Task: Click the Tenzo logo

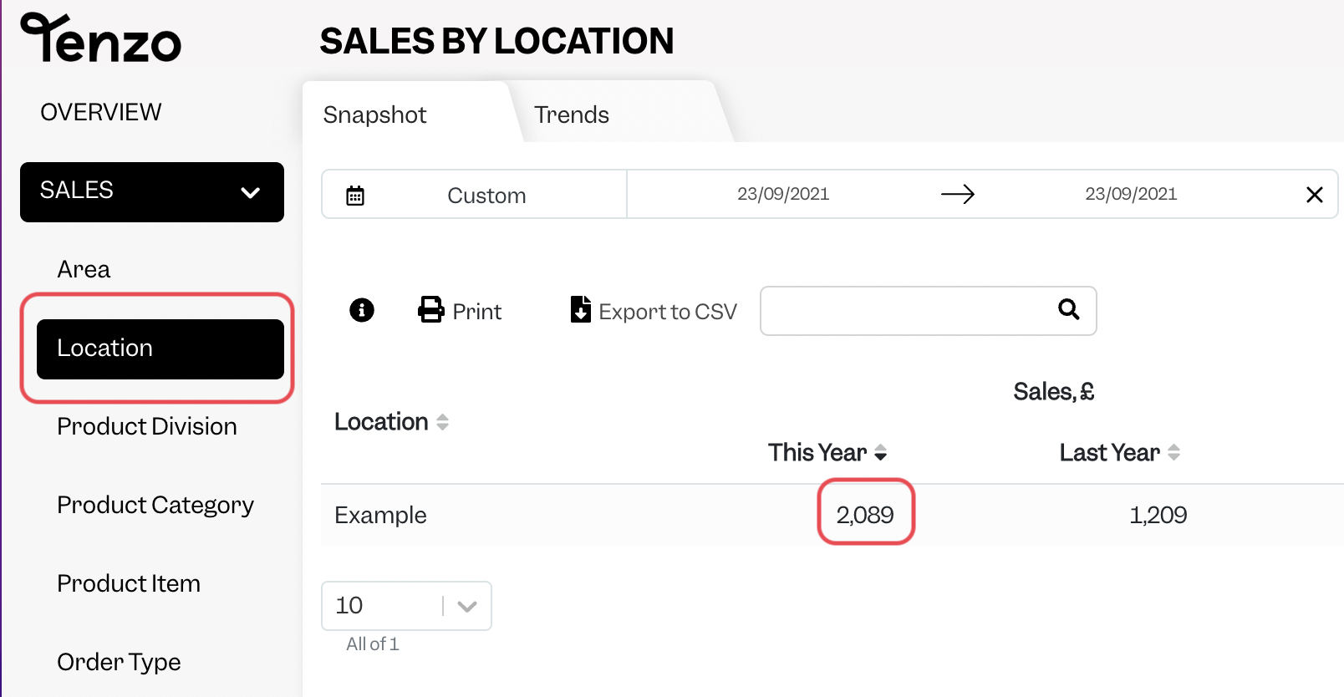Action: [x=99, y=37]
